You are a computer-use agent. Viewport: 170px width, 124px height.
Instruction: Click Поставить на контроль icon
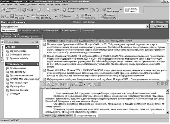point(101,16)
